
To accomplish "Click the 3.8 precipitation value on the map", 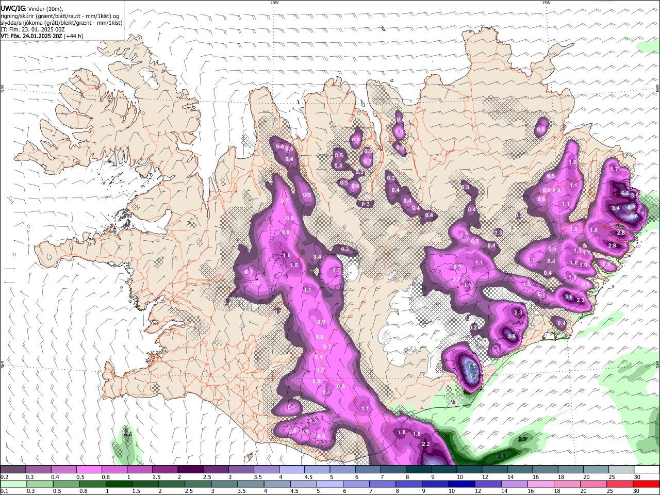I will click(x=511, y=336).
